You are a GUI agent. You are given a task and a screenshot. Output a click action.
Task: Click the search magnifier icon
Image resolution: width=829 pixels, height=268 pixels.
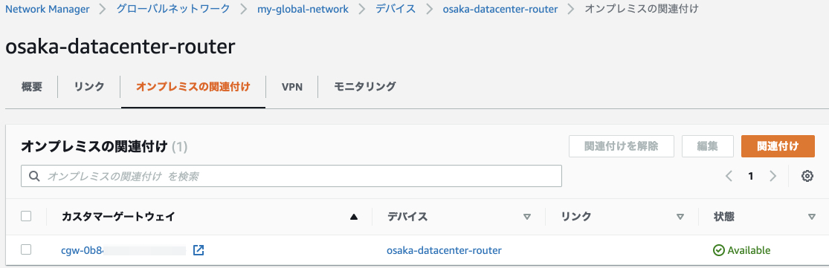pyautogui.click(x=34, y=176)
